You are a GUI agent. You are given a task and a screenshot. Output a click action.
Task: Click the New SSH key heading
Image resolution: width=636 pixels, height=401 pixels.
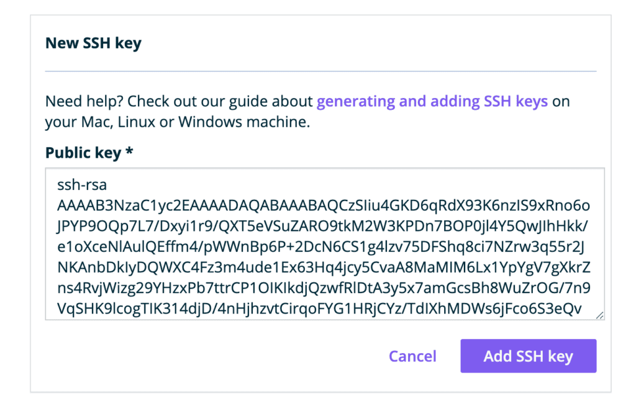point(93,44)
